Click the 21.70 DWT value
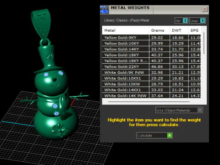This screenshot has width=220, height=165. tap(178, 49)
